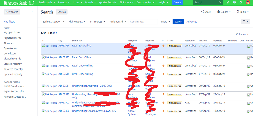Click issue type icon for AD-57460
253x116 pixels.
49,111
